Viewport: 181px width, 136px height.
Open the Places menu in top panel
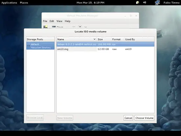tap(24, 3)
